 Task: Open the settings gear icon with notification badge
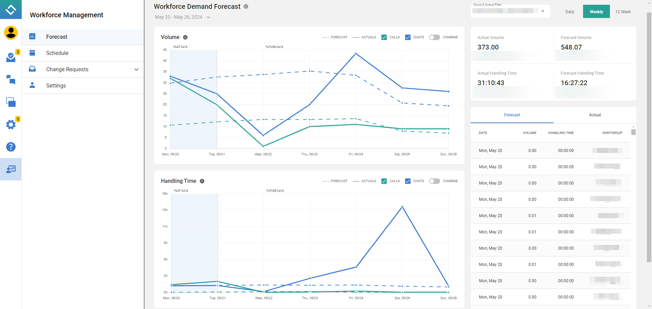[x=11, y=124]
